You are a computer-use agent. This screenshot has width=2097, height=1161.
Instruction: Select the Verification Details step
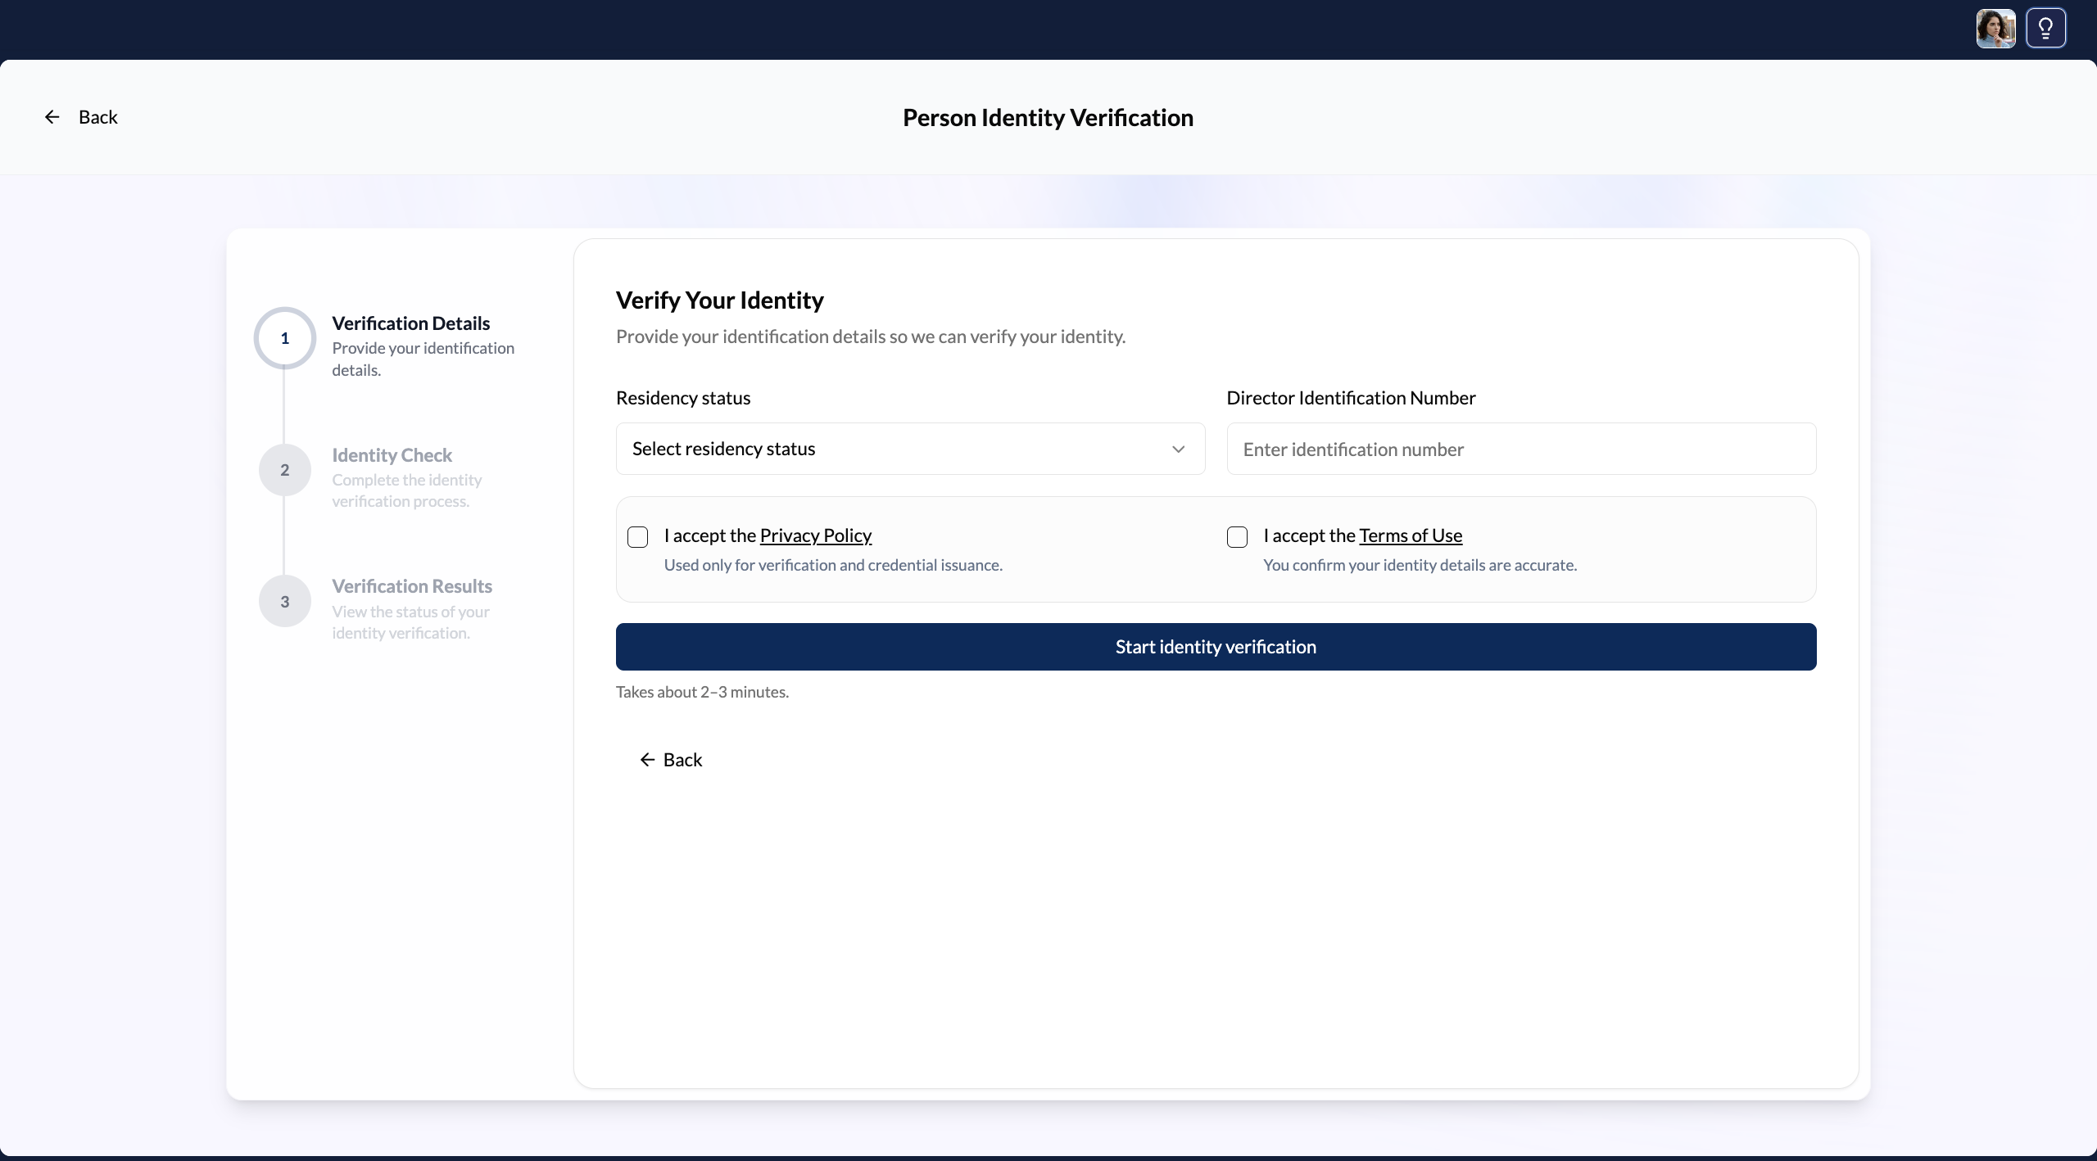pyautogui.click(x=410, y=323)
